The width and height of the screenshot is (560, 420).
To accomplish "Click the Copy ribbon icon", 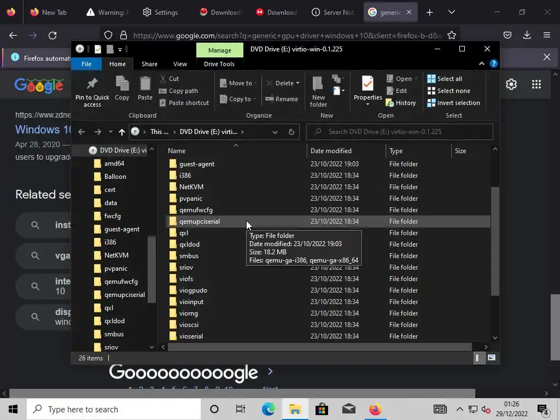I will [x=122, y=88].
